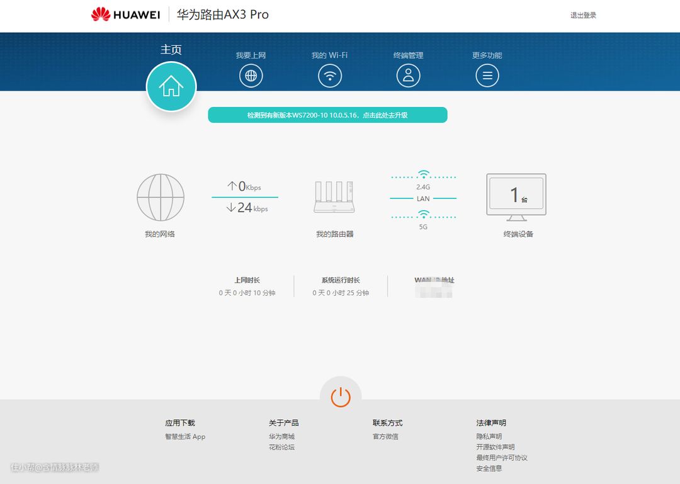Click the LAN connection label
Screen dimensions: 680x484
tap(423, 199)
